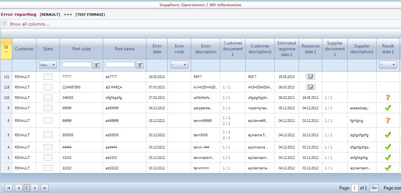Image resolution: width=401 pixels, height=193 pixels.
Task: Click the State box for row 102
Action: point(48,98)
